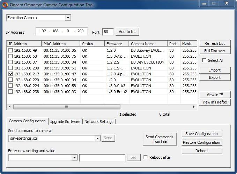Viewport: 237px width, 174px height.
Task: Open selected camera with View in Firefox
Action: tap(215, 102)
